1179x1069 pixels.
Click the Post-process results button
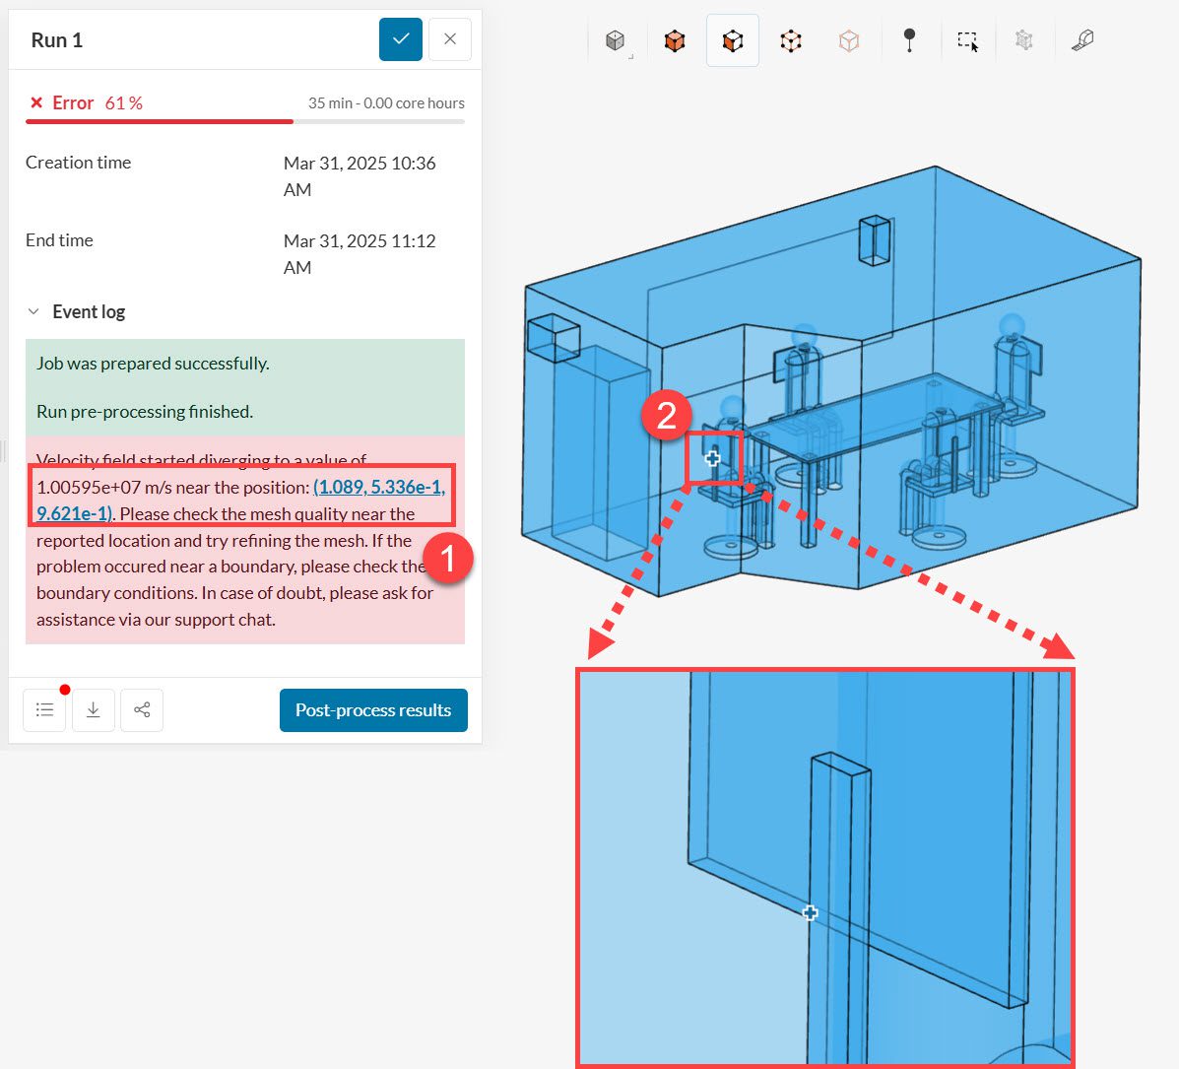click(373, 710)
